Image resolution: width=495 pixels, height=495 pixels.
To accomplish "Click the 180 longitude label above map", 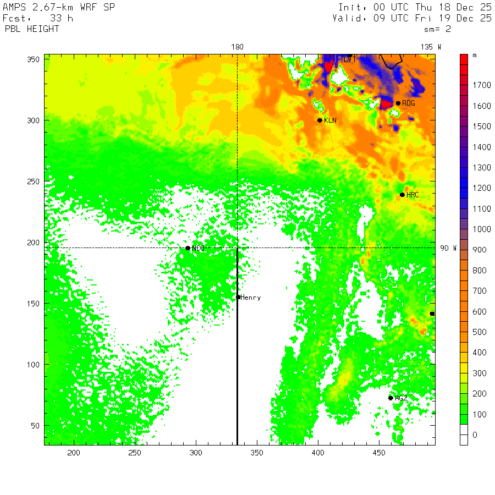I will point(238,47).
